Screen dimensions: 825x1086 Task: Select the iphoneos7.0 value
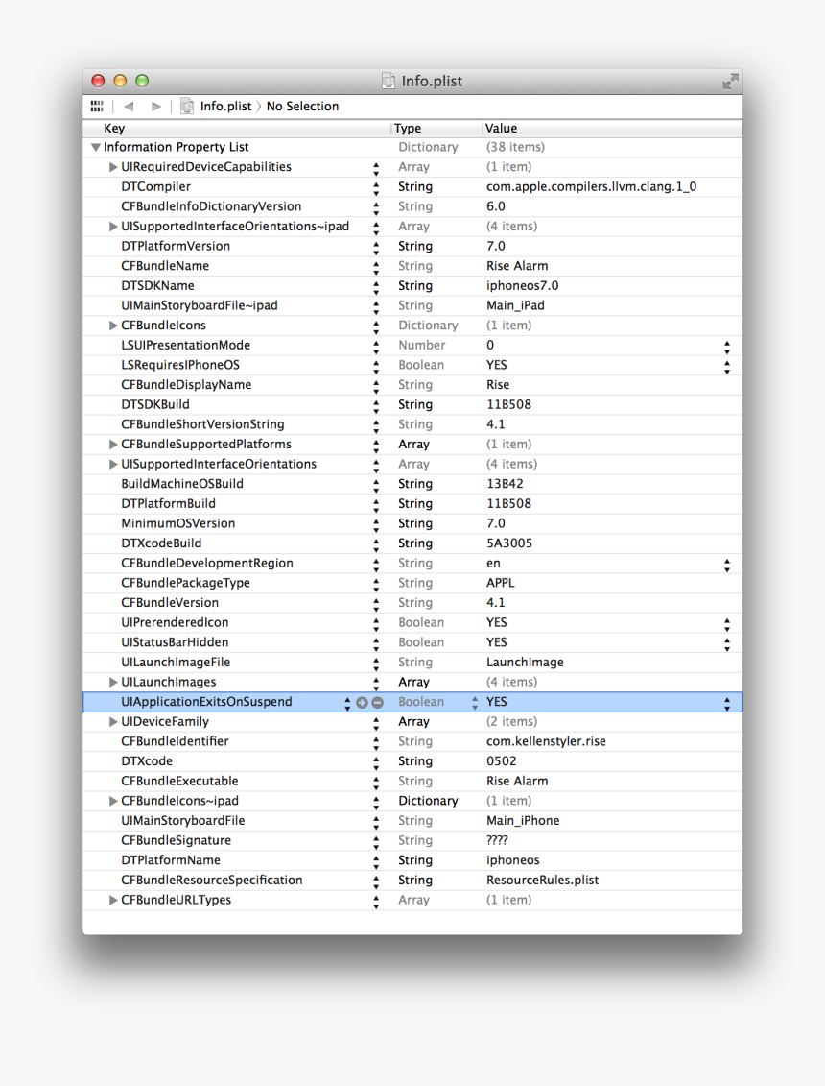coord(523,286)
